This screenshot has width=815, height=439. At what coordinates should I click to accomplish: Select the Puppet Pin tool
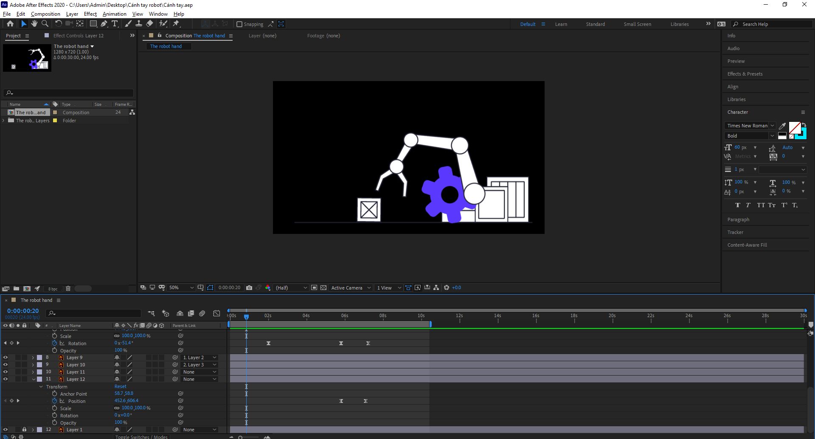[x=177, y=24]
